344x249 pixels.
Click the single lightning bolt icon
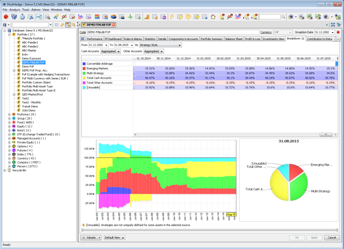[x=172, y=17]
